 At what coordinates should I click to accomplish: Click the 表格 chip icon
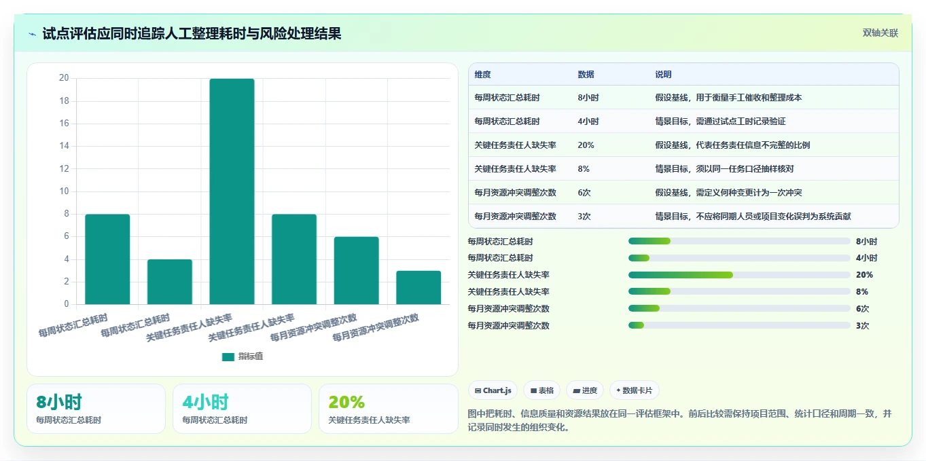point(534,390)
